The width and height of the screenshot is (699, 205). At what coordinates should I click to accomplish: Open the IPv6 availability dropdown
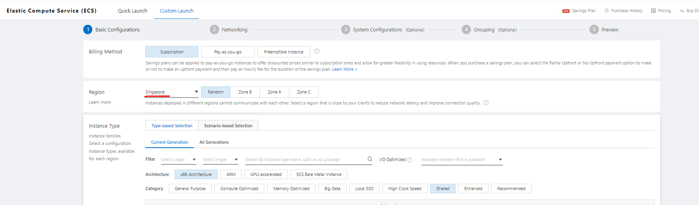pyautogui.click(x=462, y=159)
